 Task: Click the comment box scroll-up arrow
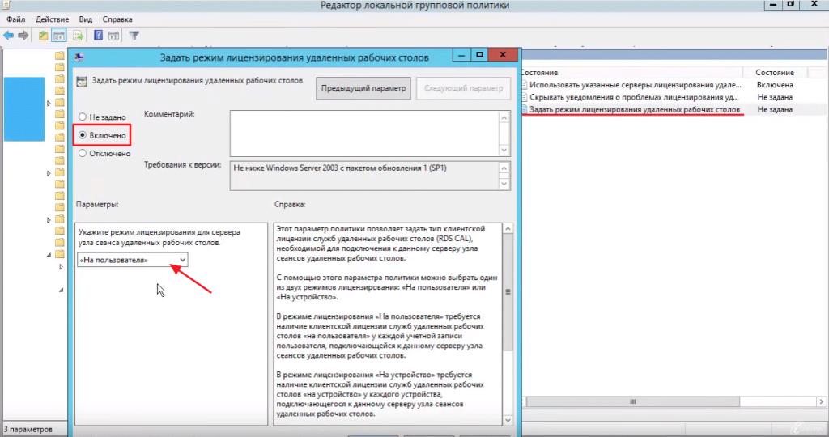coord(504,117)
